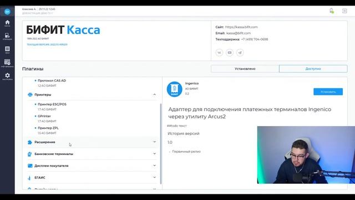Expand the Дисплеи покупателя chevron
The width and height of the screenshot is (355, 200).
coord(154,166)
